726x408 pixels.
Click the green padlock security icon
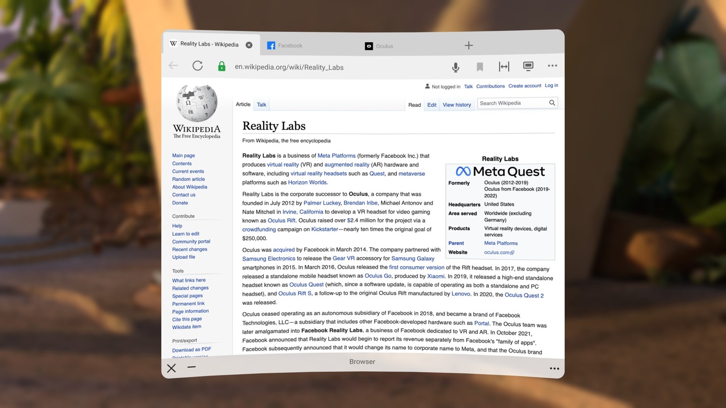pos(221,66)
